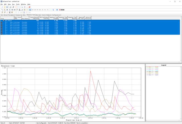Switch to the Transaction Rate tab
This screenshot has width=182, height=124.
[20, 15]
